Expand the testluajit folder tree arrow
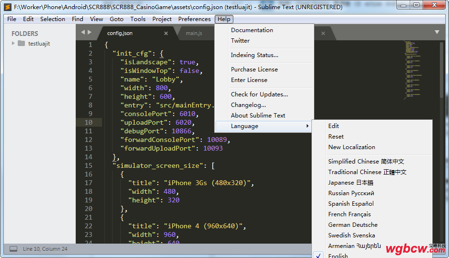The image size is (449, 258). (13, 44)
